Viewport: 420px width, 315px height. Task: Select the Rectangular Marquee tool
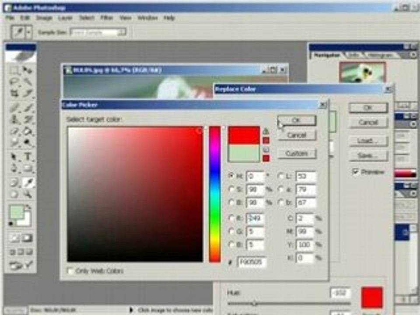pyautogui.click(x=14, y=70)
